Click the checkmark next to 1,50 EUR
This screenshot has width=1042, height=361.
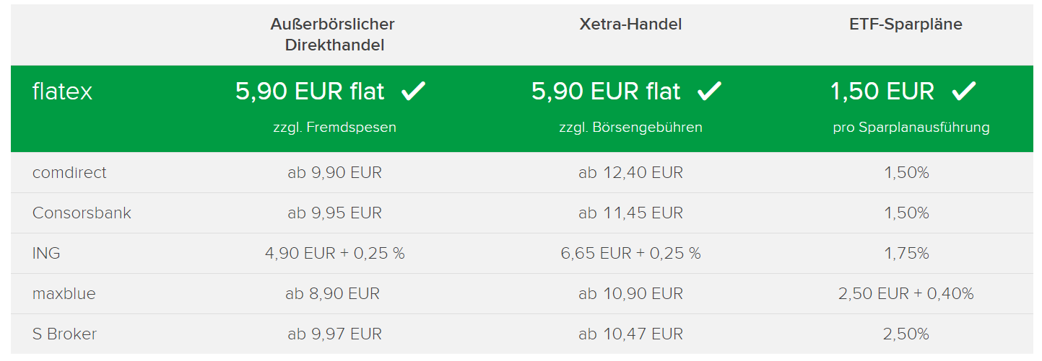(x=964, y=92)
